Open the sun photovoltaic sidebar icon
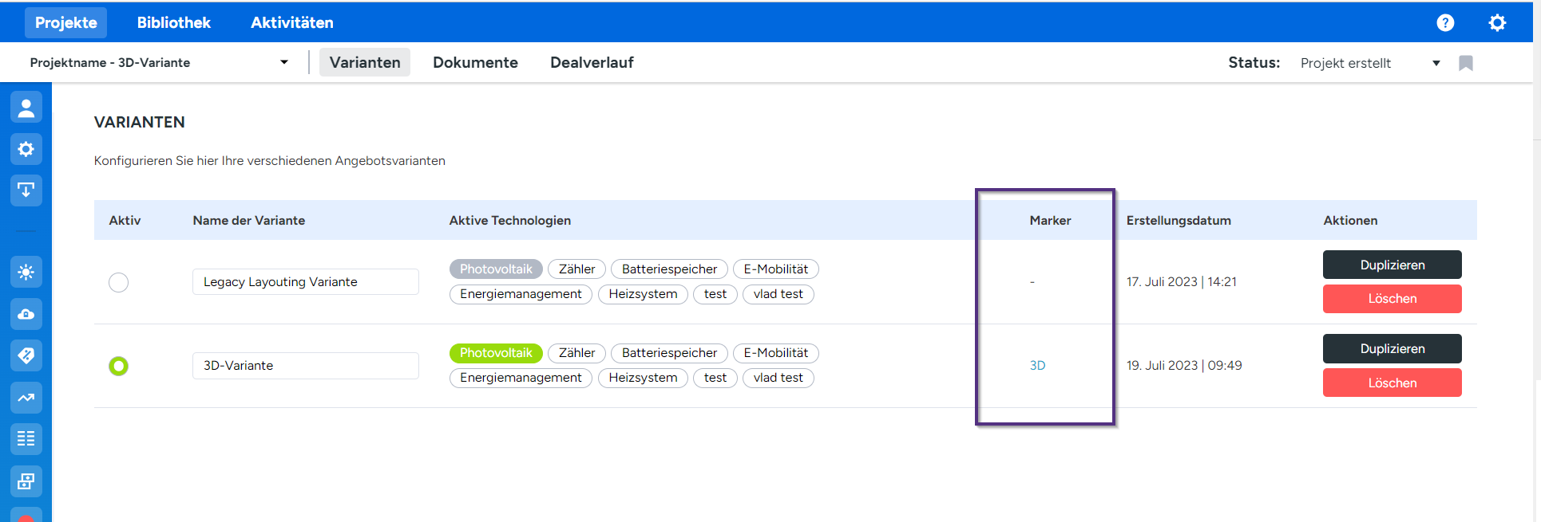Screen dimensions: 1541x522 coord(26,273)
